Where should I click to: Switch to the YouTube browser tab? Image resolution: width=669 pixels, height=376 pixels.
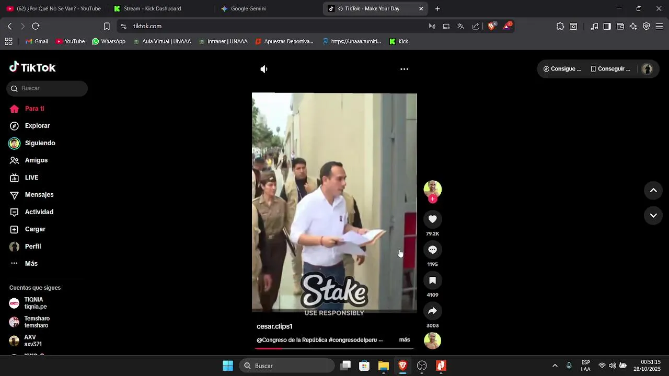coord(53,9)
